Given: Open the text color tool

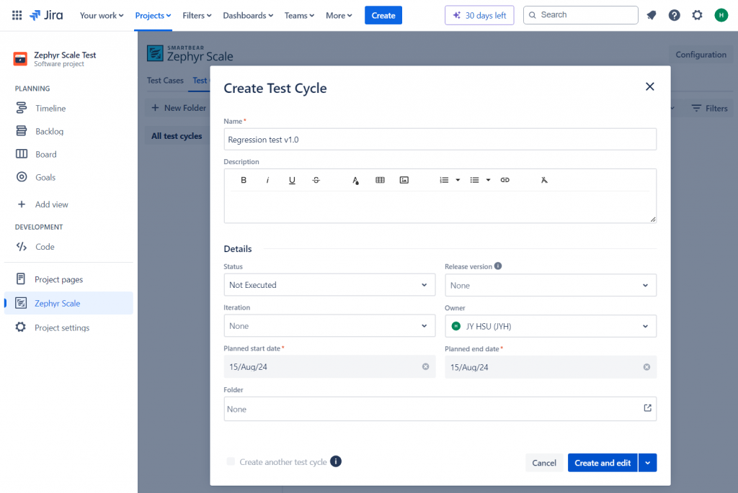Looking at the screenshot, I should (x=355, y=180).
